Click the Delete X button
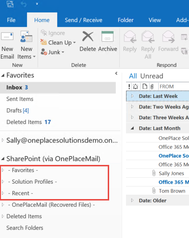Image resolution: width=189 pixels, height=238 pixels. 88,41
